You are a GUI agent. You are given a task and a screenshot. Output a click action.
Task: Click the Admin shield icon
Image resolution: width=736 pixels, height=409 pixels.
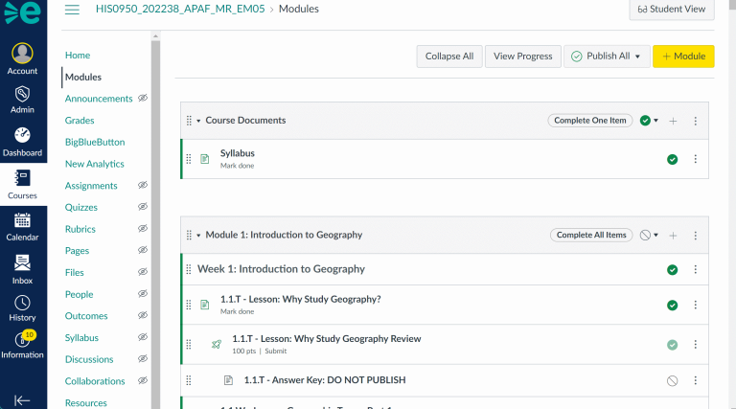point(23,98)
